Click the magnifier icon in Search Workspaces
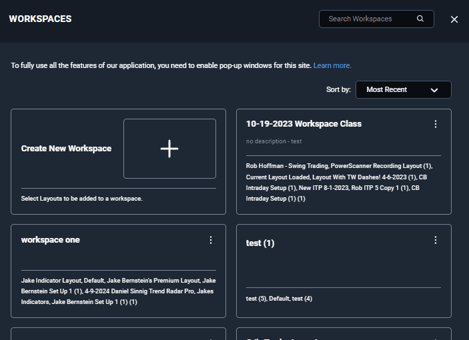This screenshot has width=469, height=340. point(420,19)
